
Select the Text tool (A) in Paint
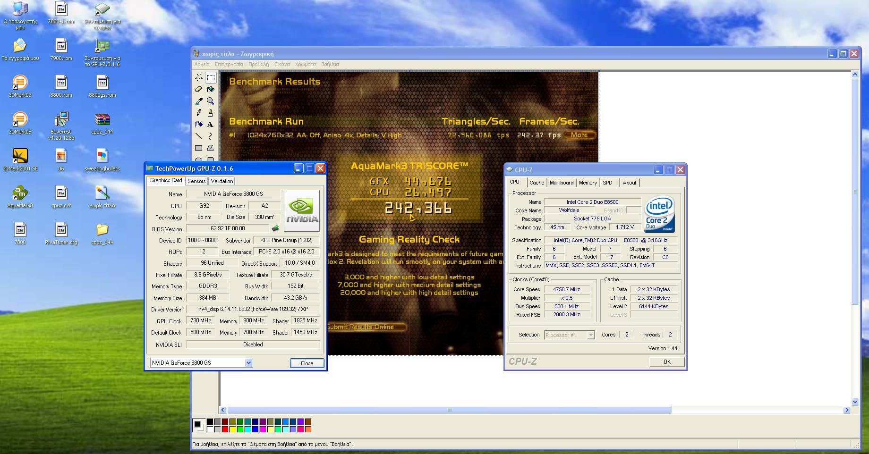tap(211, 125)
